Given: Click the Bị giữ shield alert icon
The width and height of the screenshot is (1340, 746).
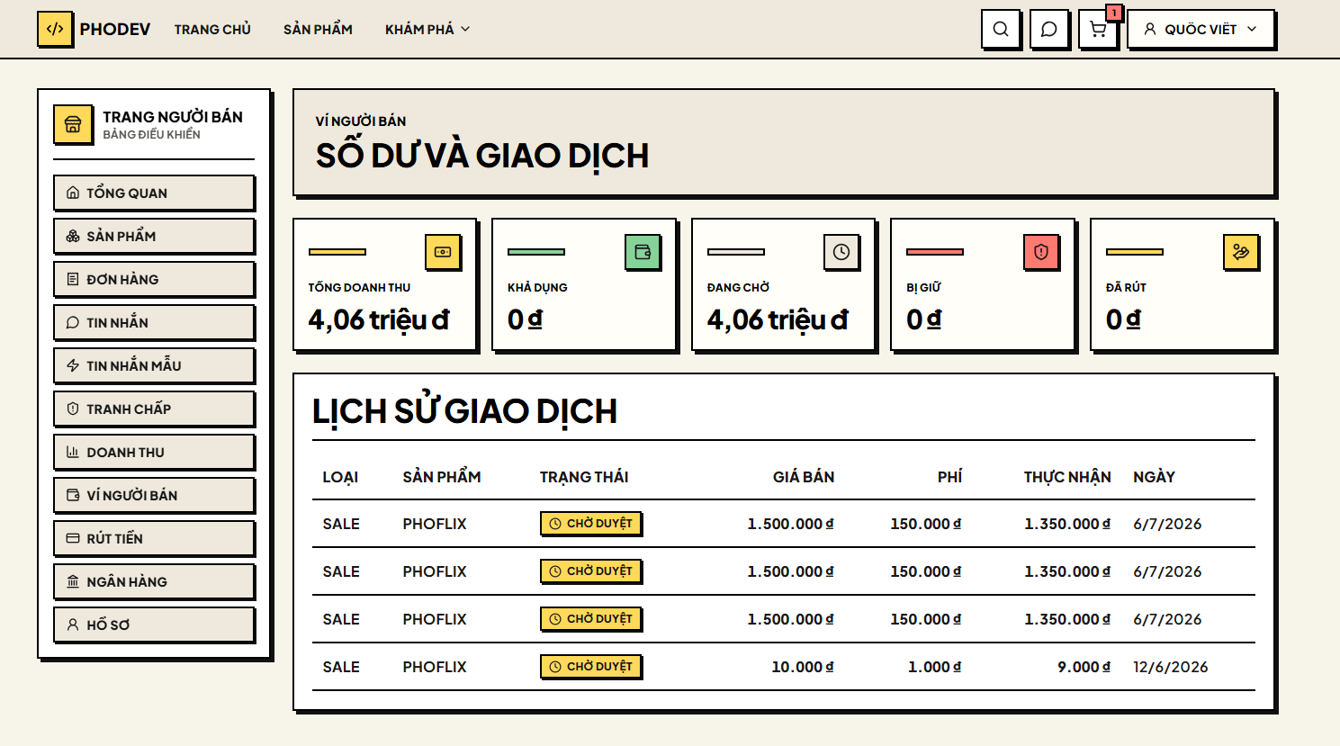Looking at the screenshot, I should [1041, 252].
